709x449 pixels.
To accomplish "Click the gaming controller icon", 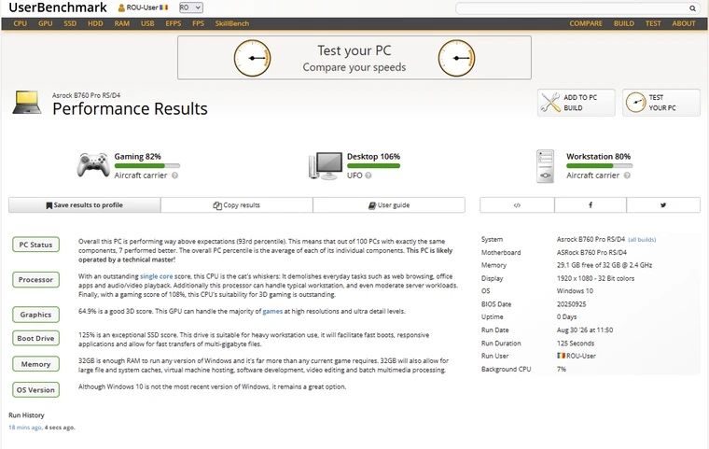I will pyautogui.click(x=93, y=164).
